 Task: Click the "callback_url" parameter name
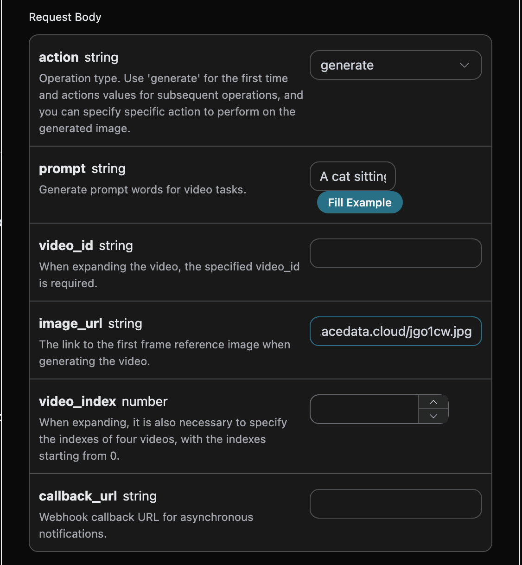coord(78,496)
